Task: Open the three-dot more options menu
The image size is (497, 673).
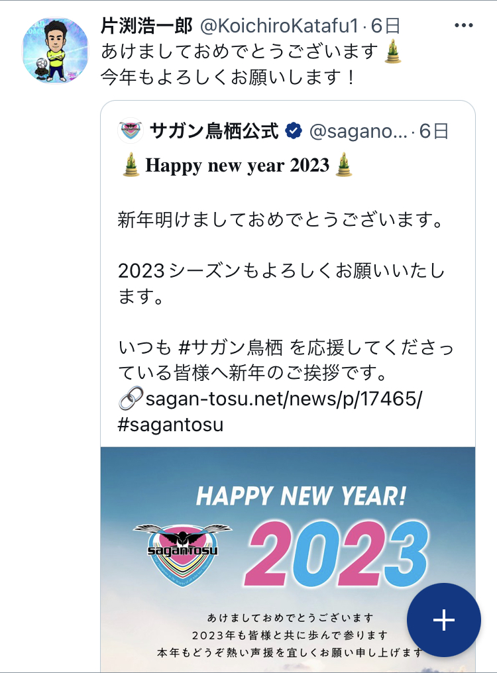Action: coord(463,26)
